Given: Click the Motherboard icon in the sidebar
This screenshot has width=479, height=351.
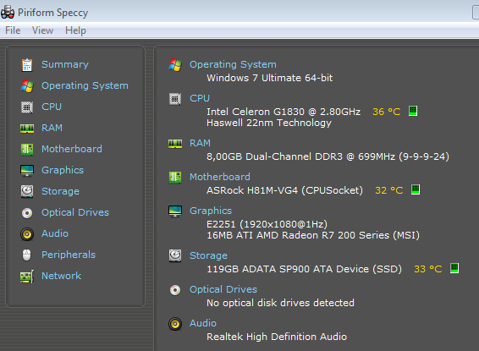Looking at the screenshot, I should pyautogui.click(x=27, y=149).
